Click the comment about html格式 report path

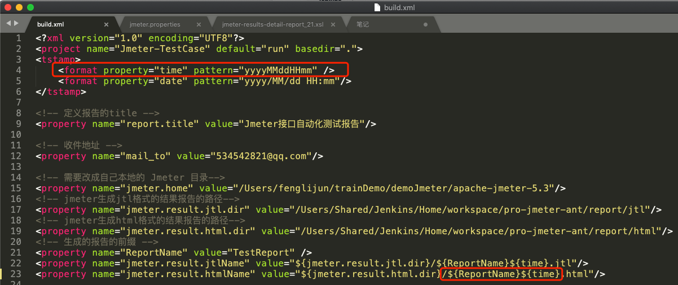140,220
